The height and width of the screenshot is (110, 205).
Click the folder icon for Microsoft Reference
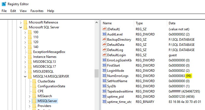pyautogui.click(x=25, y=22)
